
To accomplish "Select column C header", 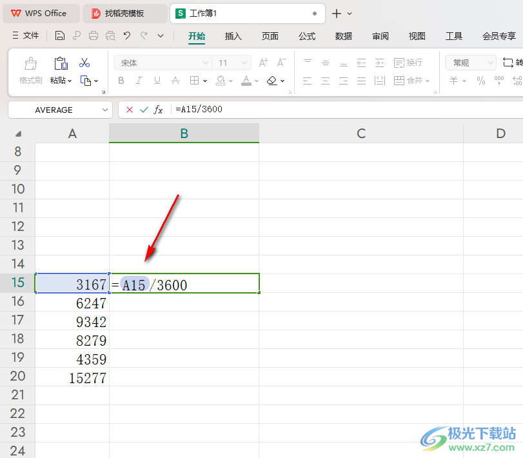I will 361,133.
